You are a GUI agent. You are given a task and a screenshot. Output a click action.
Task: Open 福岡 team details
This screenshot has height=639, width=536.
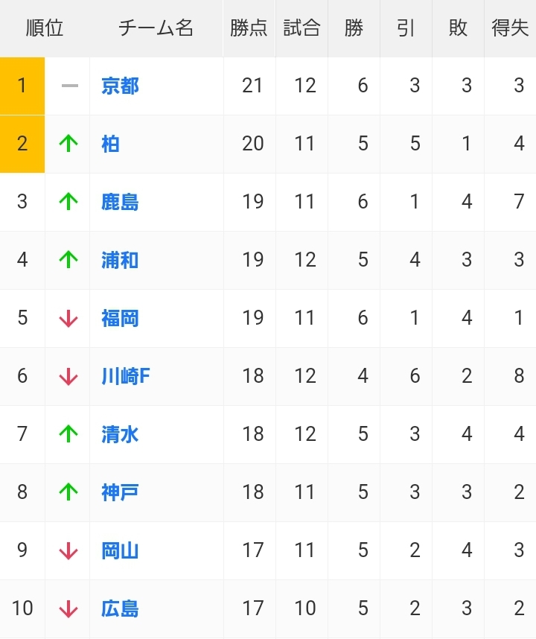120,318
